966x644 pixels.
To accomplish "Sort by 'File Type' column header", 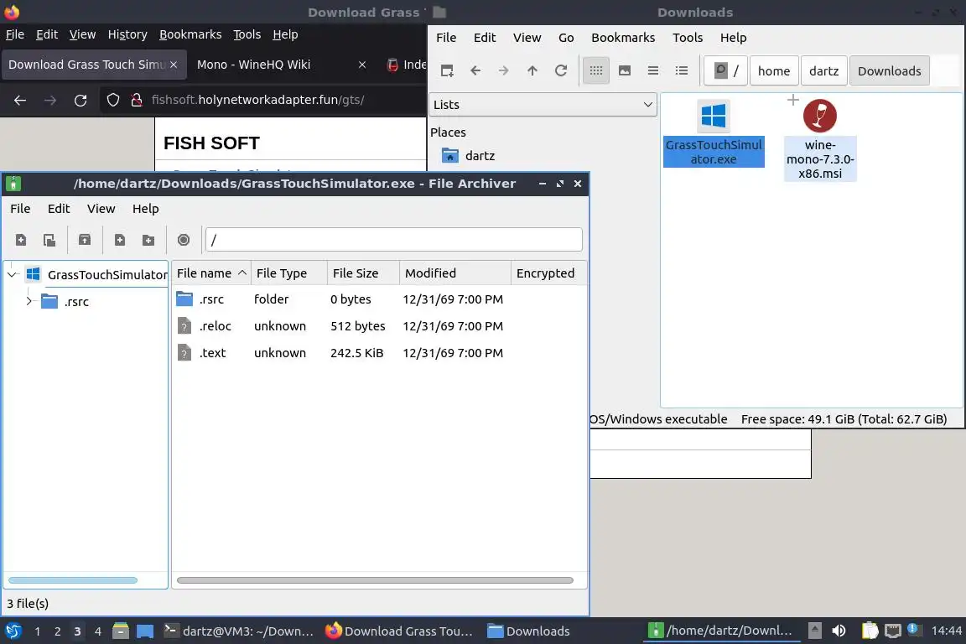I will pos(289,273).
